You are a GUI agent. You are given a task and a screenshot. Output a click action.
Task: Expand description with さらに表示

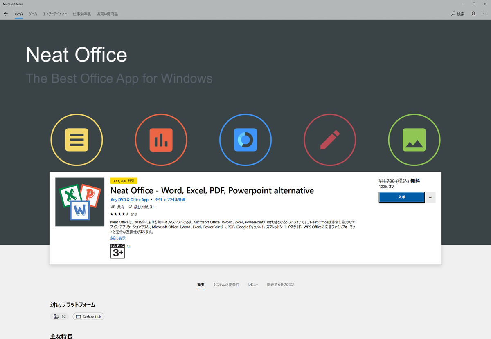(118, 238)
